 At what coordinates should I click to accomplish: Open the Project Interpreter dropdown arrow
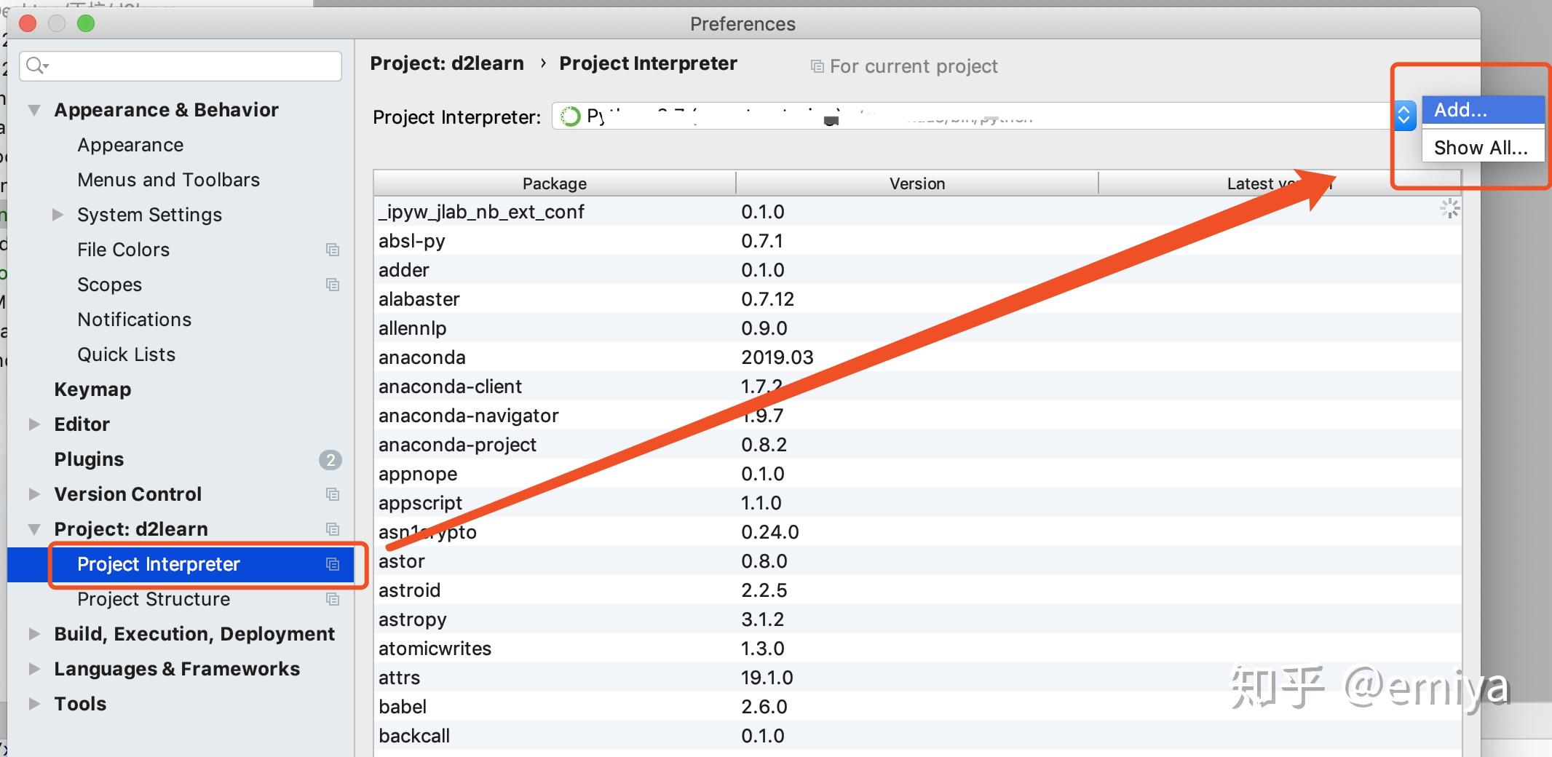1404,116
